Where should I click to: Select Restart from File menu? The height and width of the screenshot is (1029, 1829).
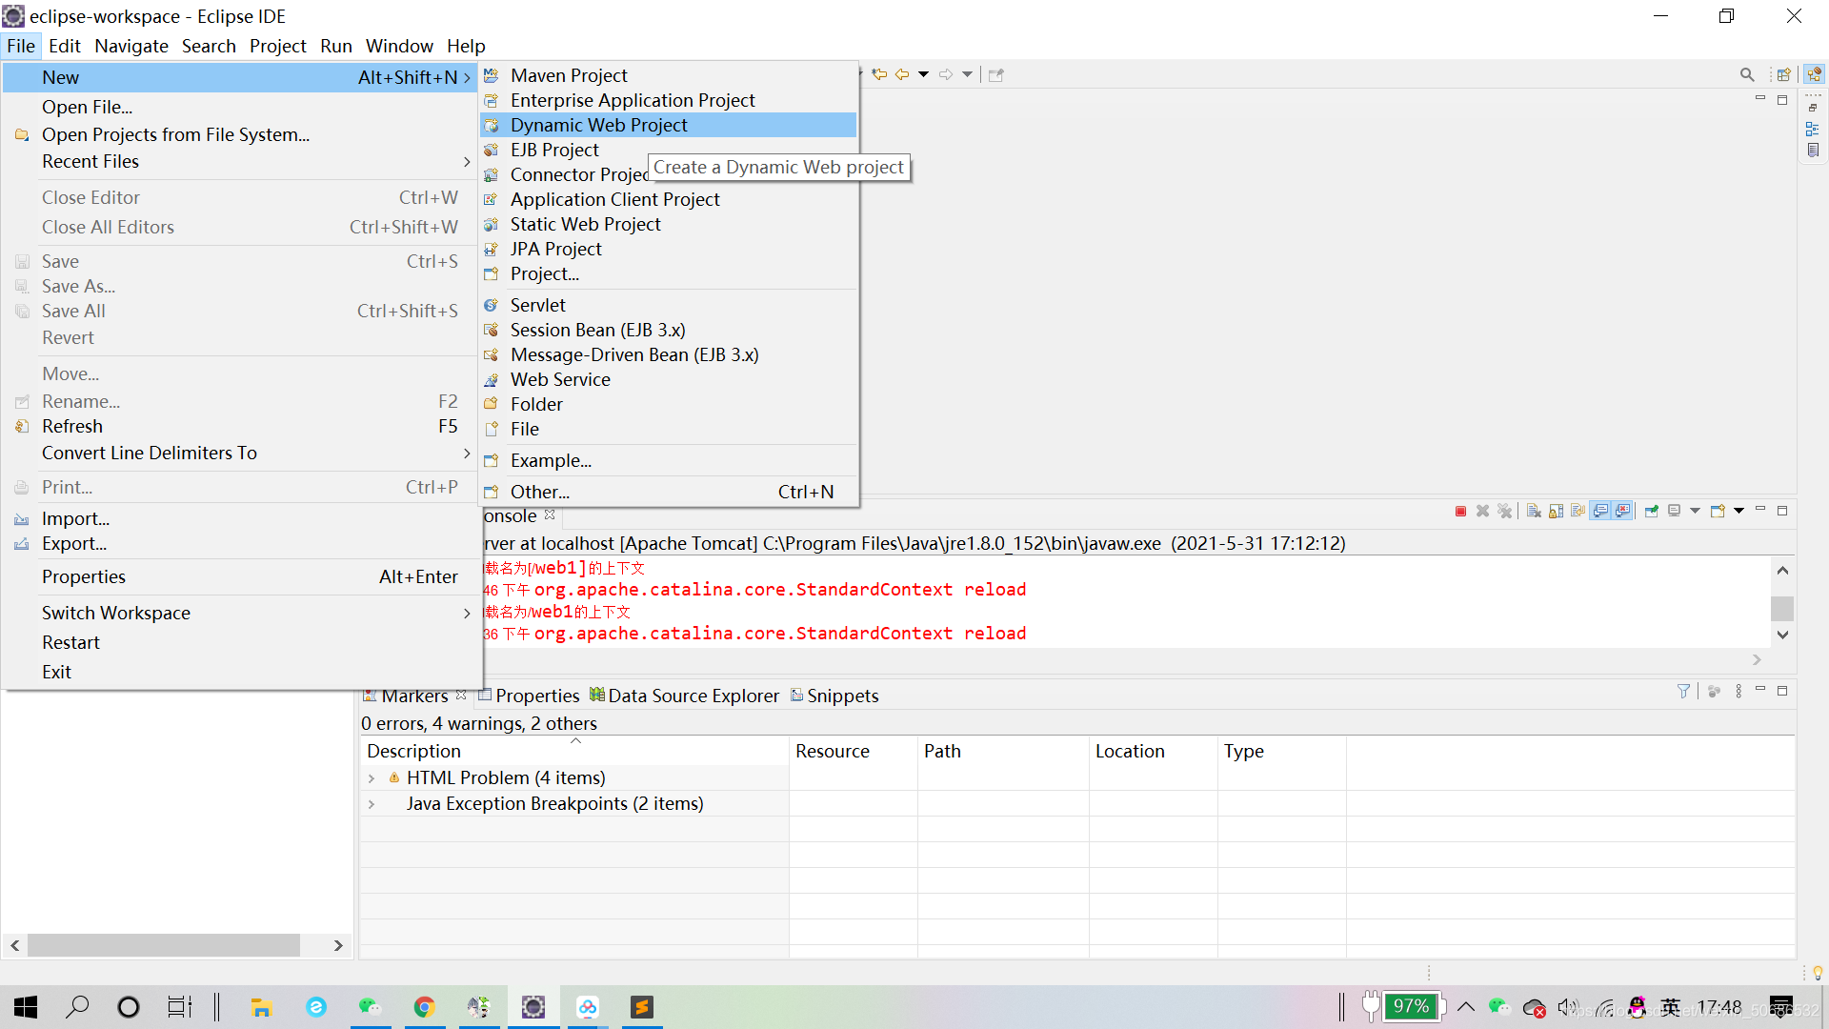241,642
